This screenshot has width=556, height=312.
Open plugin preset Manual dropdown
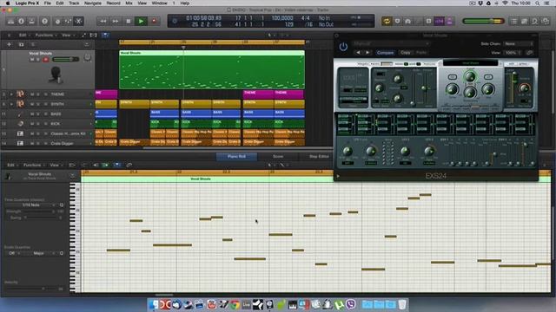[391, 44]
